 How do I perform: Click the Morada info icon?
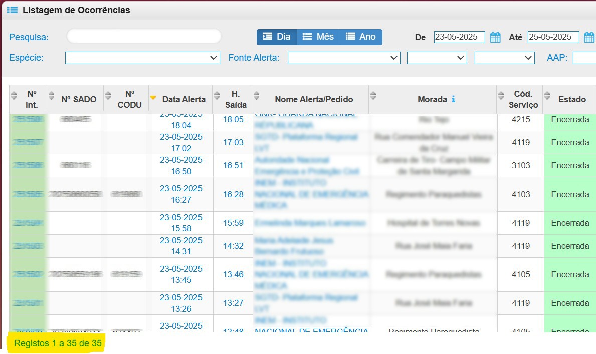tap(453, 99)
